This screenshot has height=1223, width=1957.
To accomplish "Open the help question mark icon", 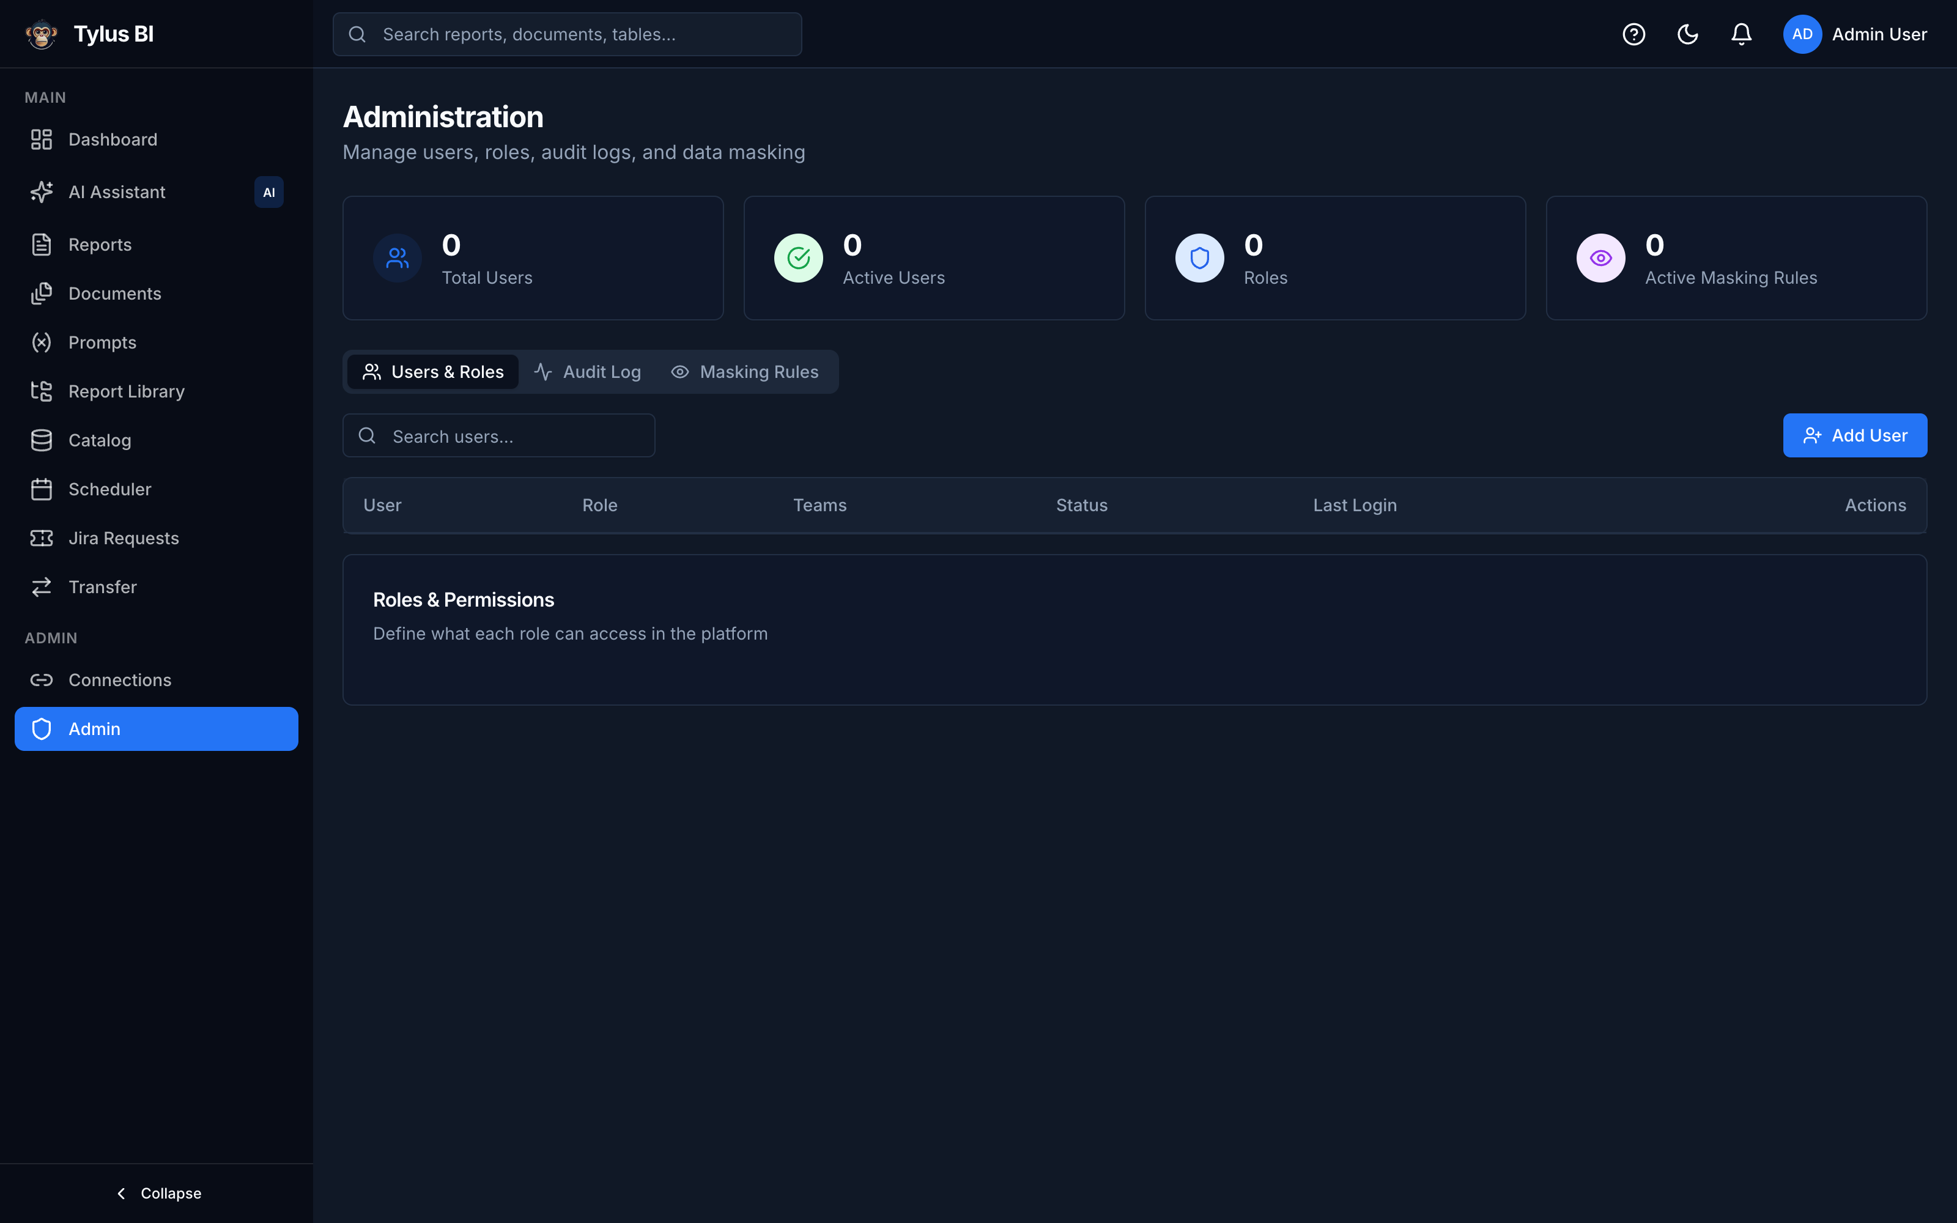I will click(1633, 34).
